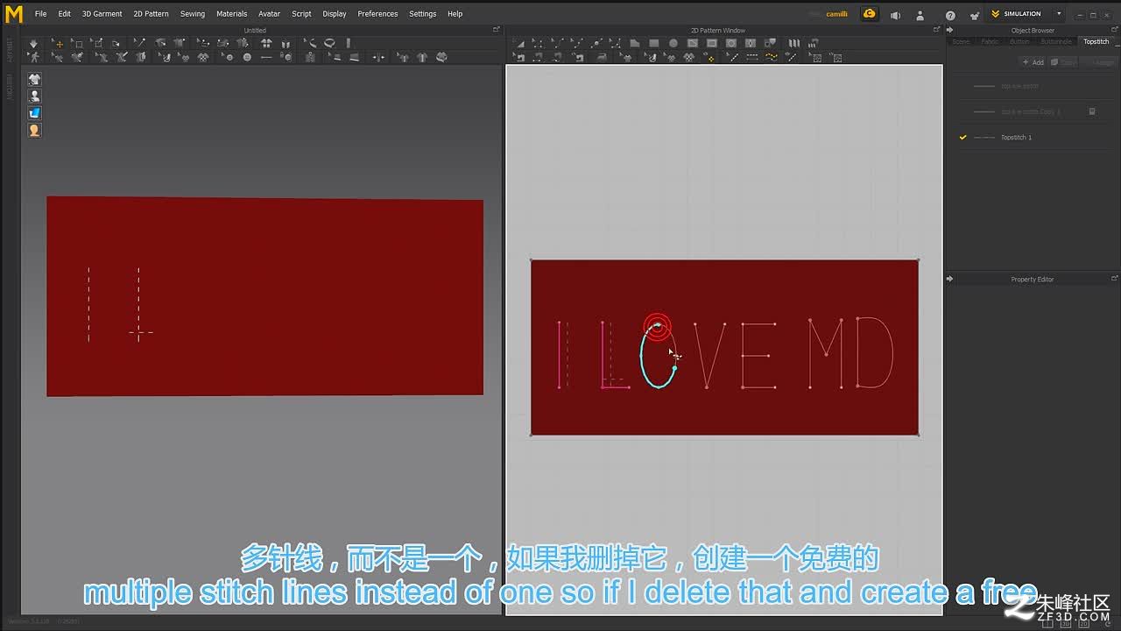1121x631 pixels.
Task: Click the blue fabric render style icon
Action: (34, 113)
